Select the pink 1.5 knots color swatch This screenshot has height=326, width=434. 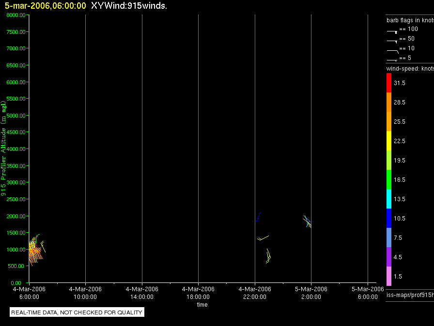point(389,276)
